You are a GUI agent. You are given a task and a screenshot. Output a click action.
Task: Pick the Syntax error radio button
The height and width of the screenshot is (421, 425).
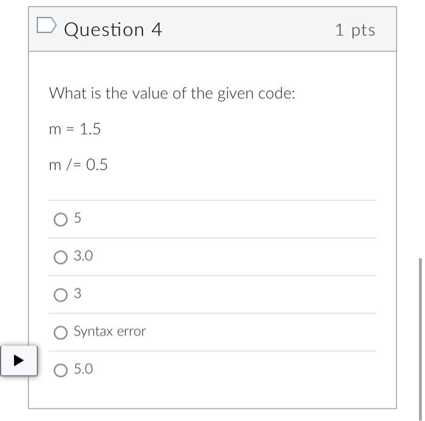[x=60, y=333]
